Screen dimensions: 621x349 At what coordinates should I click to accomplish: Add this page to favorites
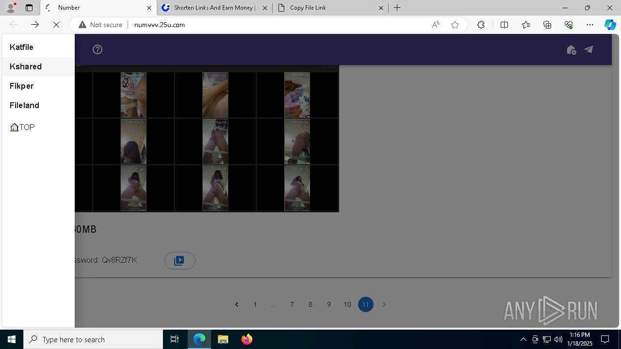tap(455, 25)
